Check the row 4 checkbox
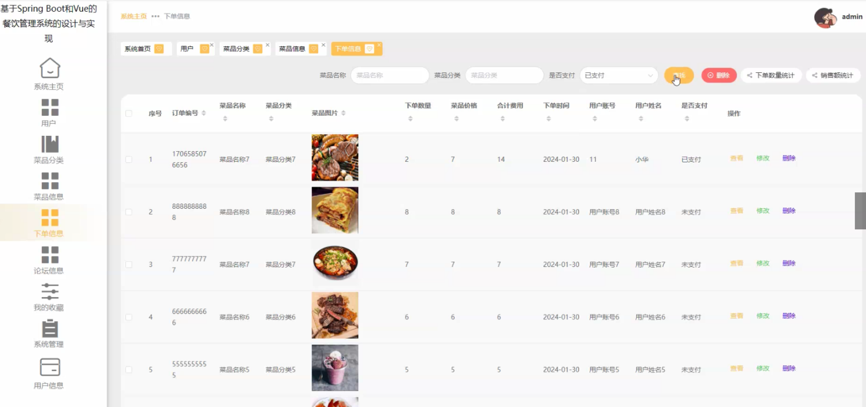 pos(128,317)
